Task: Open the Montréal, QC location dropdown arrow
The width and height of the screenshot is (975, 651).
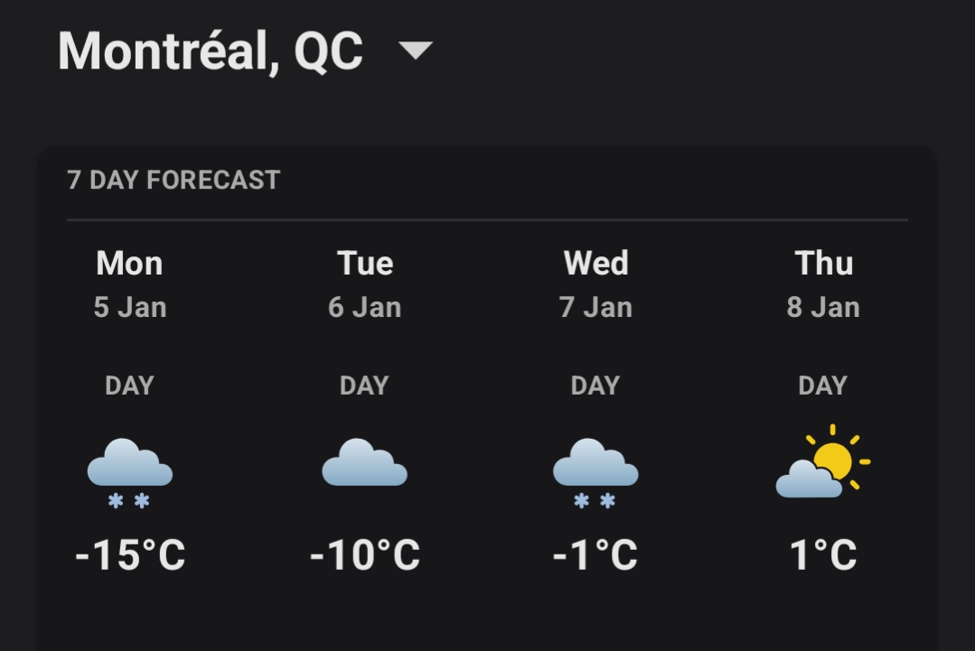Action: point(416,51)
